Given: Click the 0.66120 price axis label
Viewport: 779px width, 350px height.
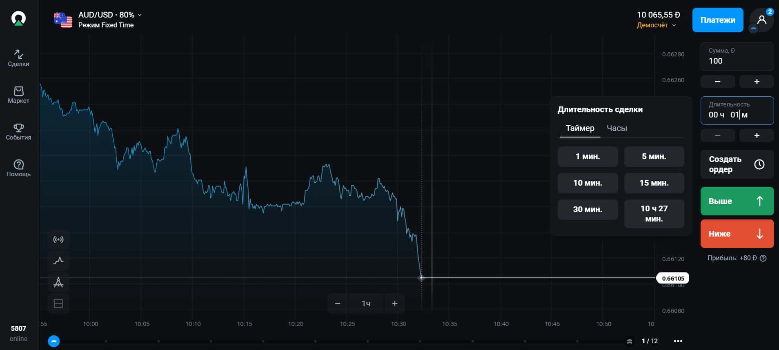Looking at the screenshot, I should [673, 259].
